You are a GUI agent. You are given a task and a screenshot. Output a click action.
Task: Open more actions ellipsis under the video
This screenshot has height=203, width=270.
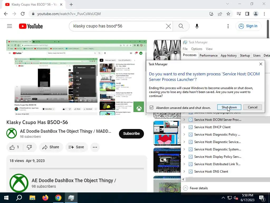point(95,147)
